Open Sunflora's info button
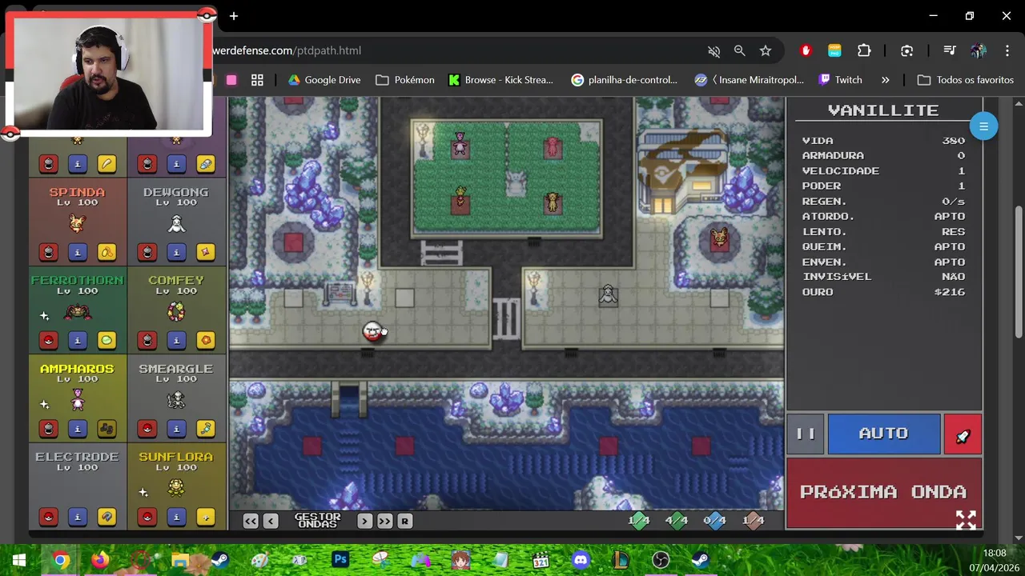The width and height of the screenshot is (1025, 576). [x=176, y=517]
